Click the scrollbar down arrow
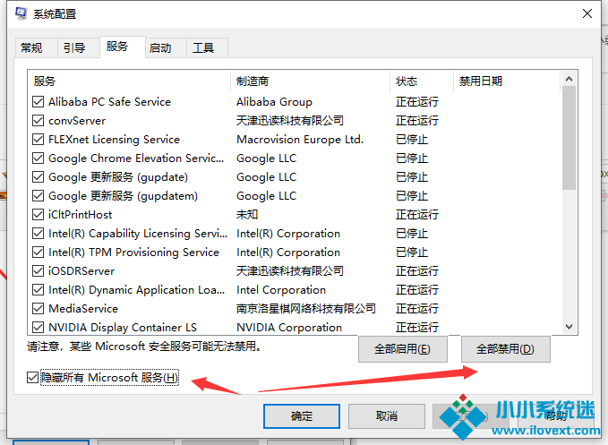This screenshot has width=608, height=445. click(x=569, y=327)
